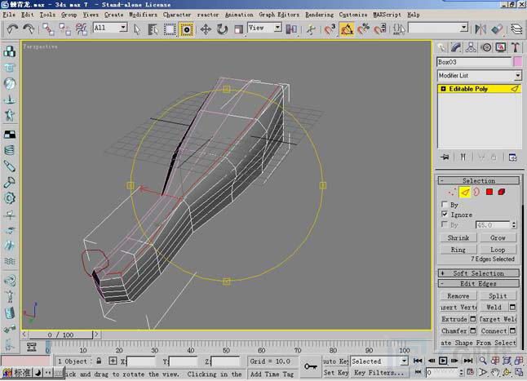Click the Grow selection button
The image size is (527, 381).
(x=498, y=237)
